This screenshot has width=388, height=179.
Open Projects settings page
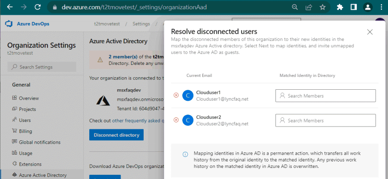pyautogui.click(x=24, y=109)
